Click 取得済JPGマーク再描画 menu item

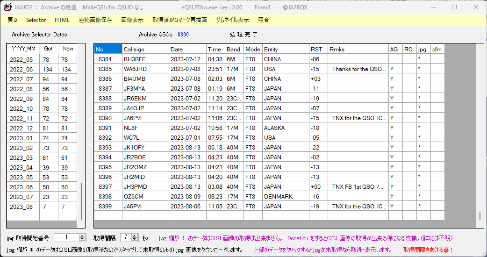pyautogui.click(x=180, y=20)
